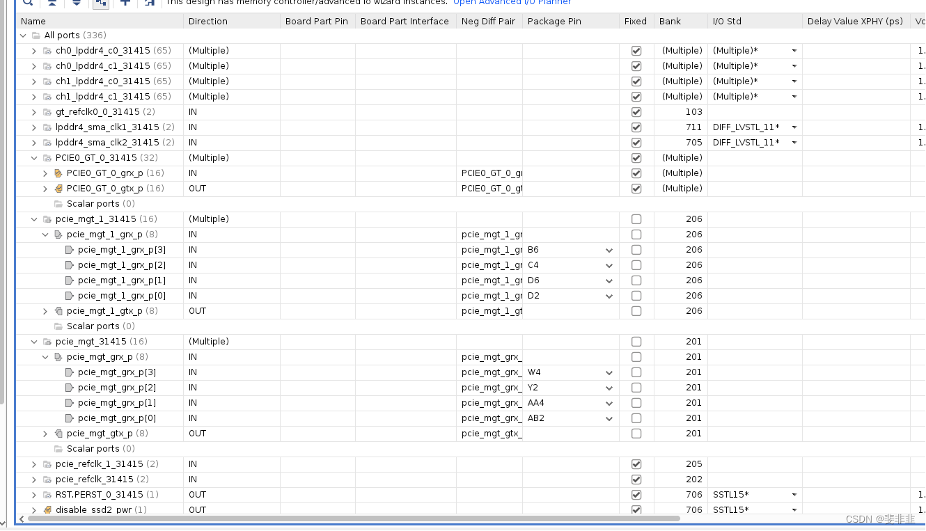The height and width of the screenshot is (531, 926).
Task: Click the pcie_refclk_1_31415 interface icon
Action: coord(47,464)
